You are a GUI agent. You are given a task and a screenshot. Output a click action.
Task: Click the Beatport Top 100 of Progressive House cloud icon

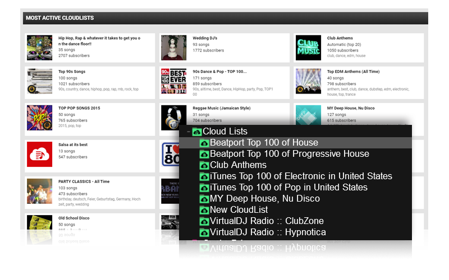tap(204, 154)
